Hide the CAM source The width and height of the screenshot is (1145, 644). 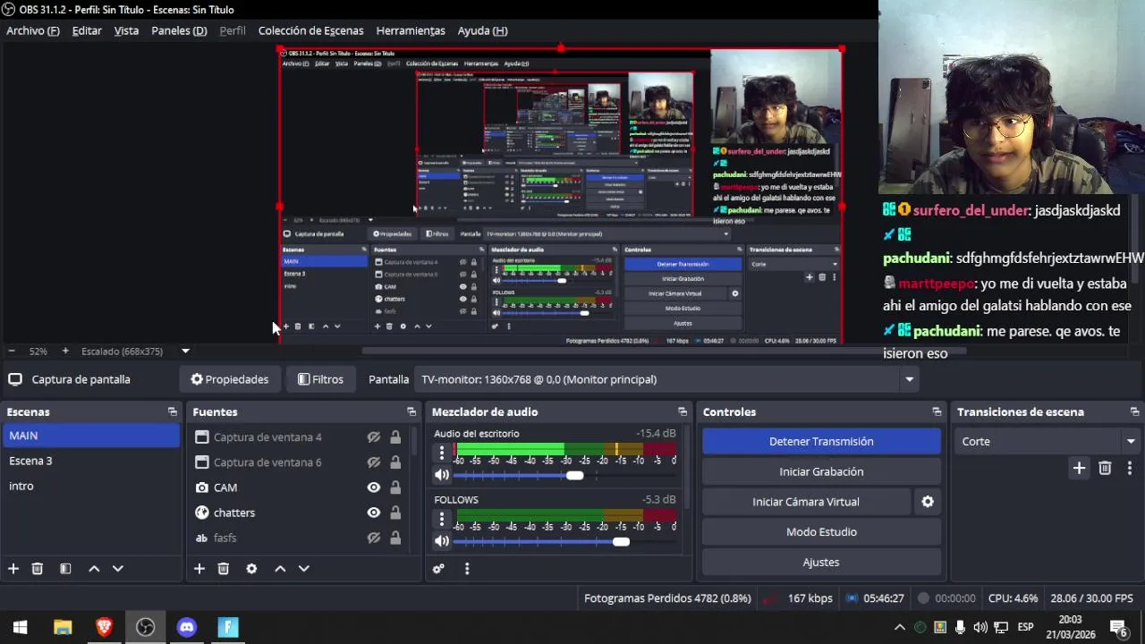[x=374, y=487]
